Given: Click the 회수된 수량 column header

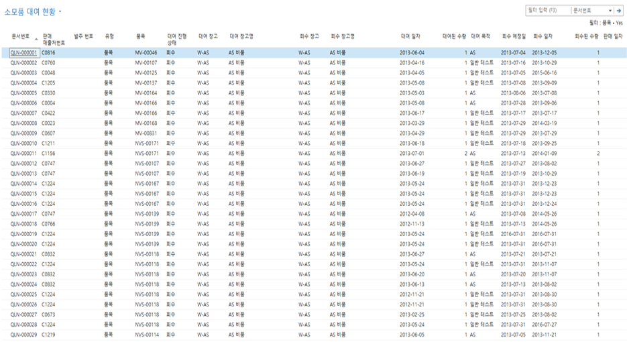Looking at the screenshot, I should 586,36.
